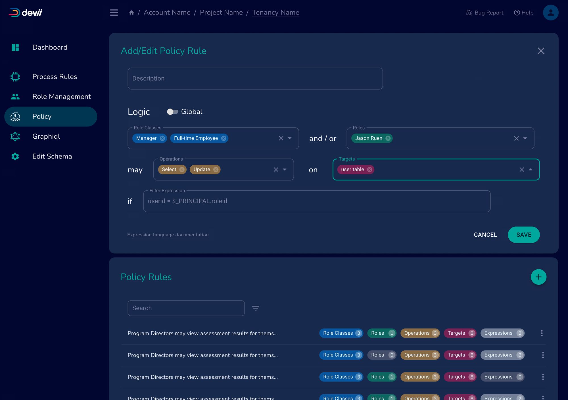Screen dimensions: 568x400
Task: Open Graphiql using its sidebar icon
Action: coord(15,136)
